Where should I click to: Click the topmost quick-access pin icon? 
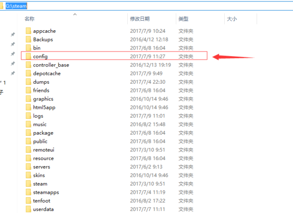[13, 34]
